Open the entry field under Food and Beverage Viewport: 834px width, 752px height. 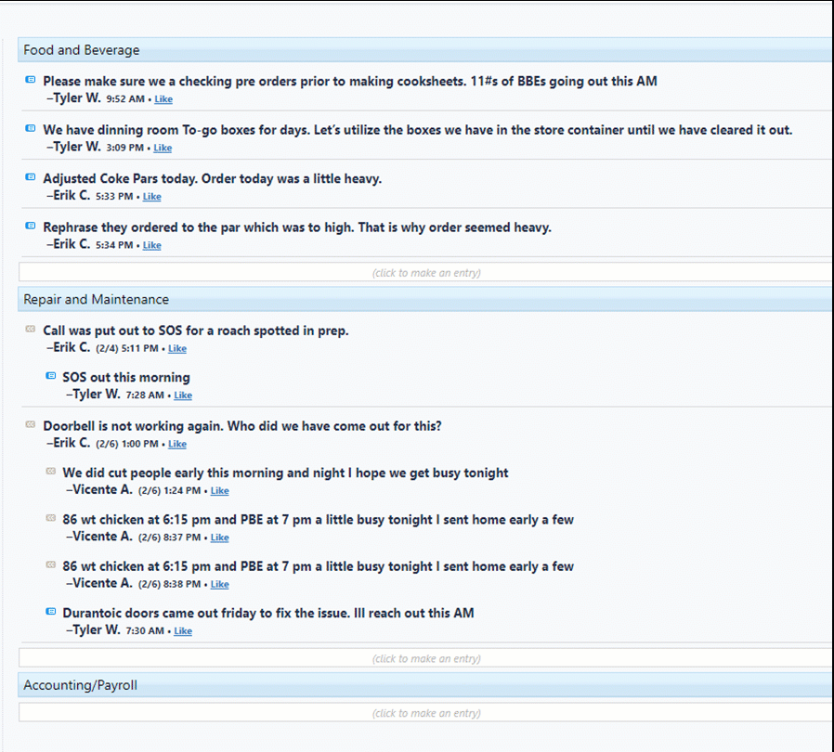click(426, 272)
